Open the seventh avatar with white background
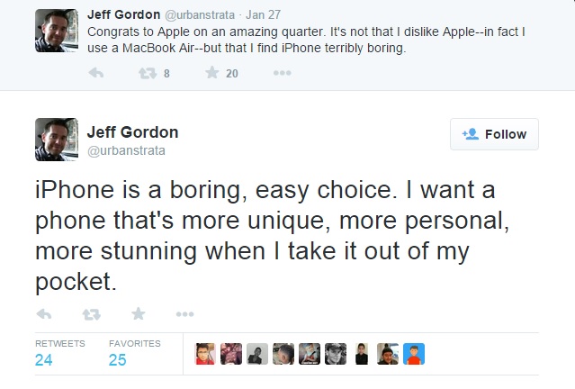This screenshot has width=575, height=389. 362,354
